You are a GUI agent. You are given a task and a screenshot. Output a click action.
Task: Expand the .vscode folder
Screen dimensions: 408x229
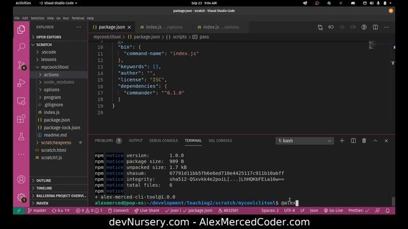point(48,52)
